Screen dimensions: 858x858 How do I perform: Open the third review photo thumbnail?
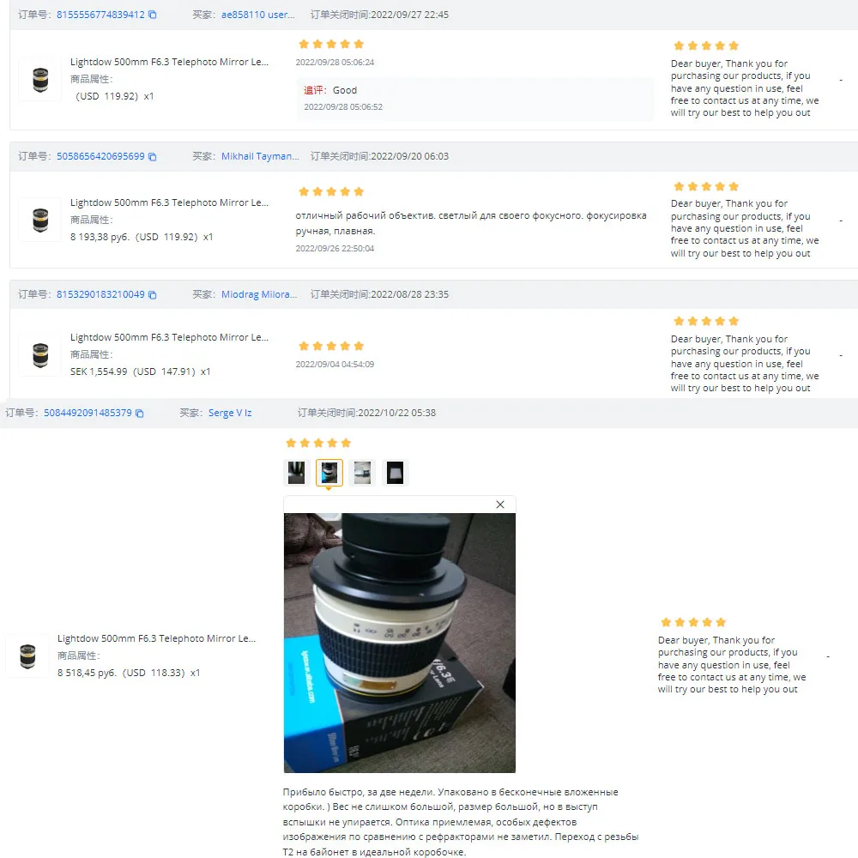click(362, 473)
